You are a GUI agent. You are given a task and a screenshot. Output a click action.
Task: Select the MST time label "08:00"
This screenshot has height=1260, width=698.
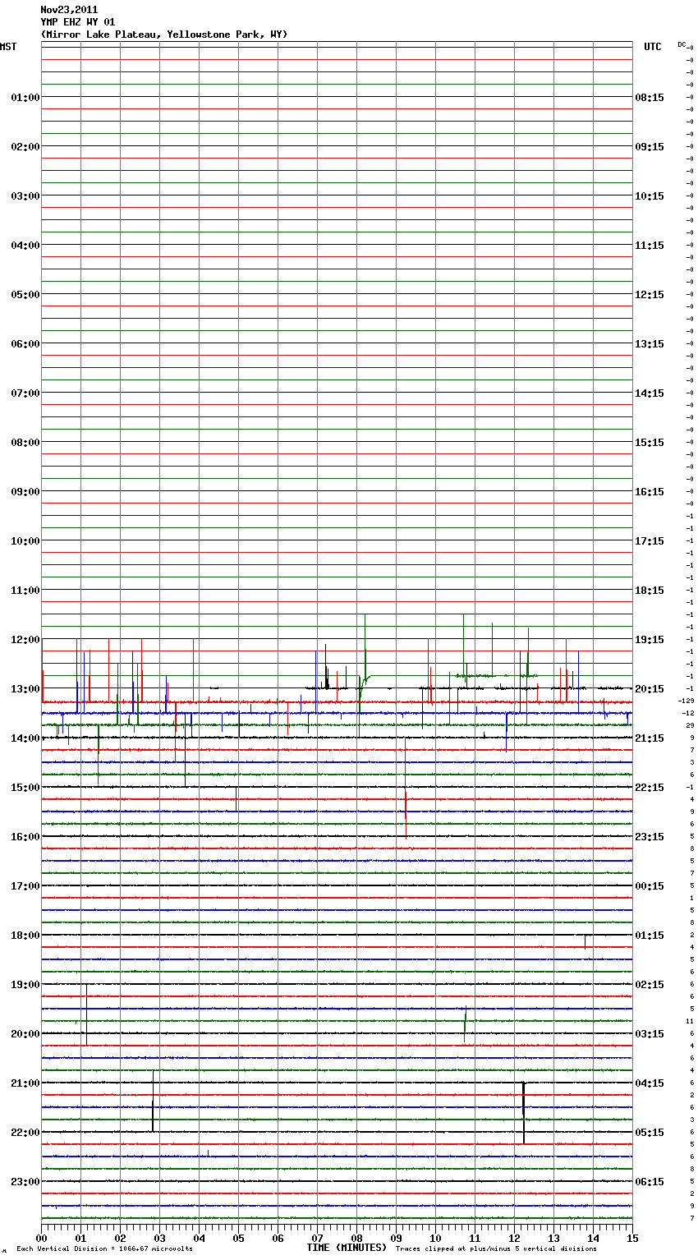(25, 443)
